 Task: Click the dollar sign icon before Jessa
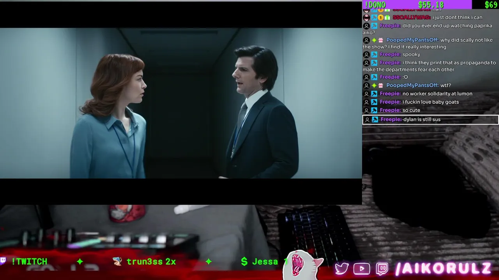tap(244, 262)
